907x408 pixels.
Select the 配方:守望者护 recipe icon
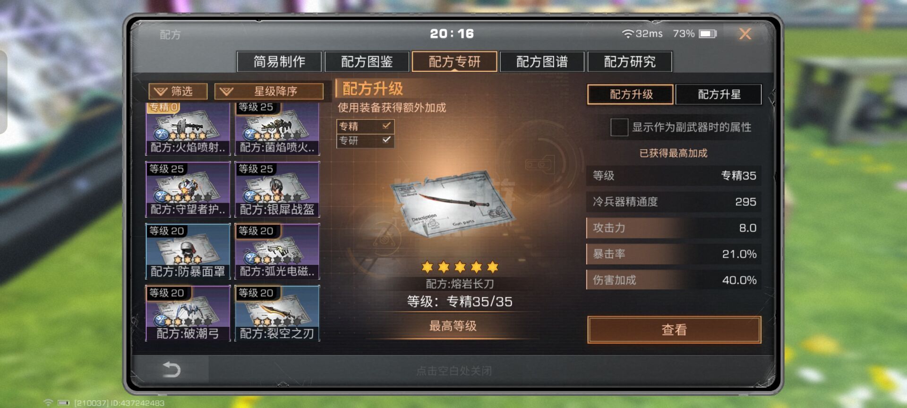pyautogui.click(x=188, y=189)
